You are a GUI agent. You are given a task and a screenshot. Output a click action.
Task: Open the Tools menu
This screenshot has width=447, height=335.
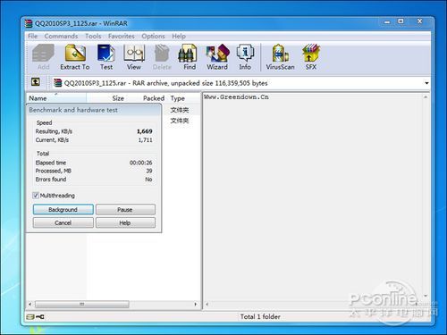pos(93,37)
